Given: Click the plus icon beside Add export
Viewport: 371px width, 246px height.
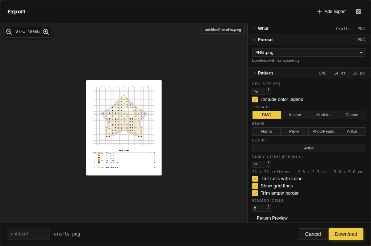Looking at the screenshot, I should point(320,12).
